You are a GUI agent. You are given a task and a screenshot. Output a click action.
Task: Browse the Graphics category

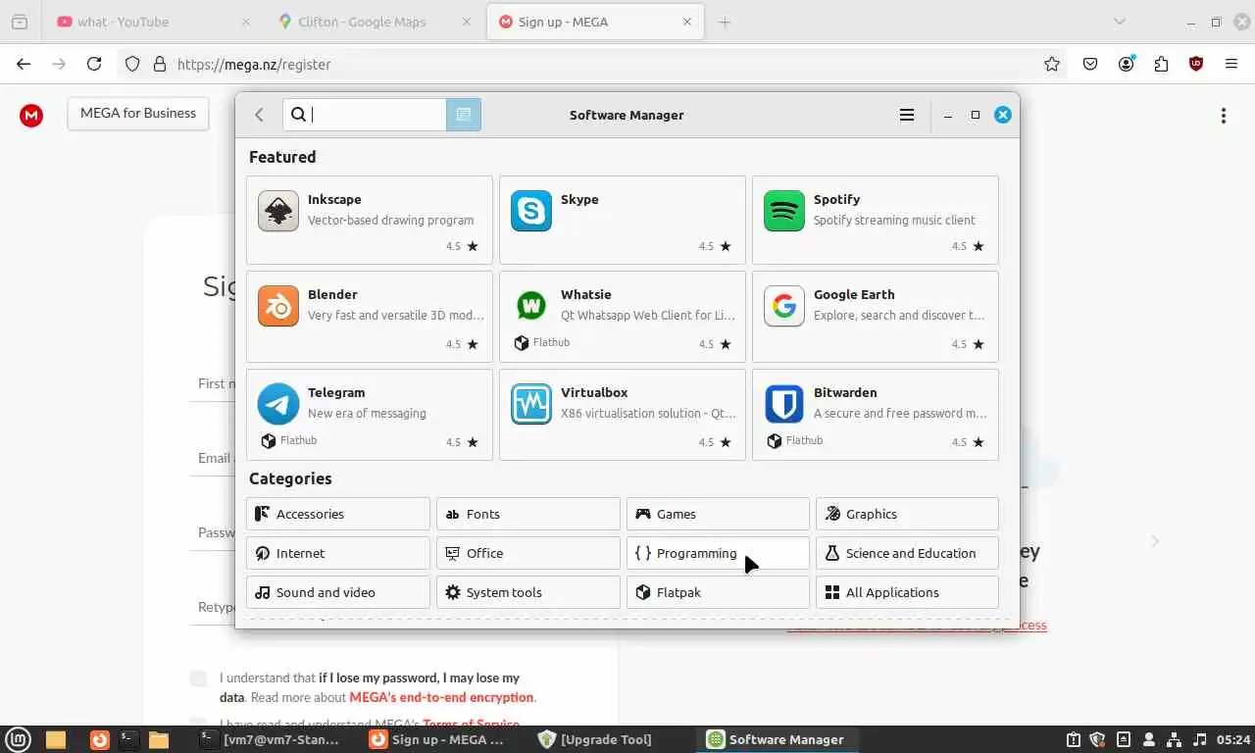(907, 514)
